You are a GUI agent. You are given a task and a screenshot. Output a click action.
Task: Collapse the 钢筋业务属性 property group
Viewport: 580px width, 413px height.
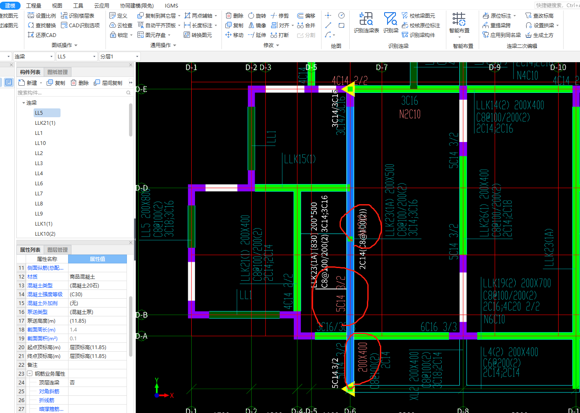pos(30,374)
